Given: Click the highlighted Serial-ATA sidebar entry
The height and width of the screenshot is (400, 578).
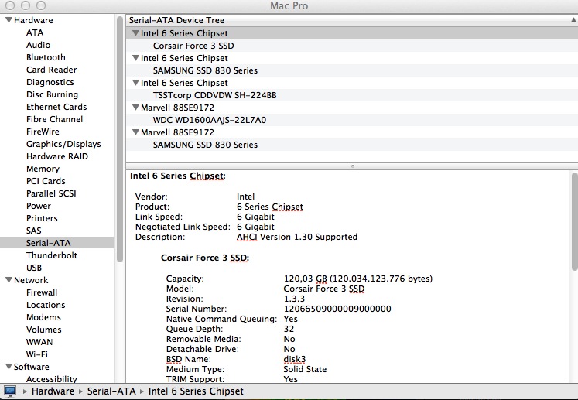Looking at the screenshot, I should [56, 243].
